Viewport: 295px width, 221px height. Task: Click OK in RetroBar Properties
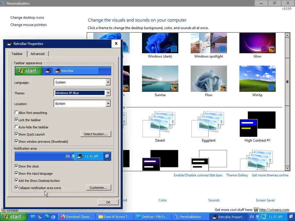pos(108,202)
